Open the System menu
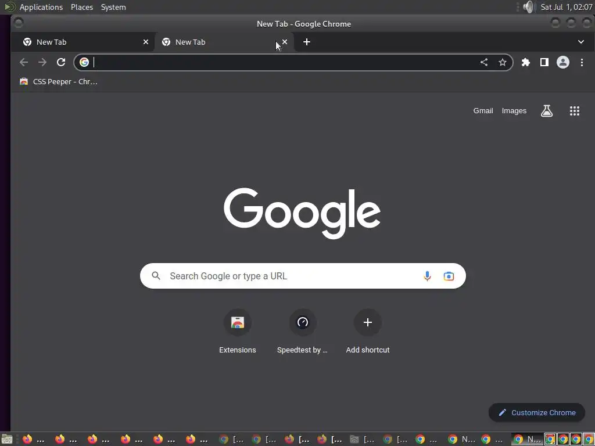Image resolution: width=595 pixels, height=446 pixels. (113, 7)
